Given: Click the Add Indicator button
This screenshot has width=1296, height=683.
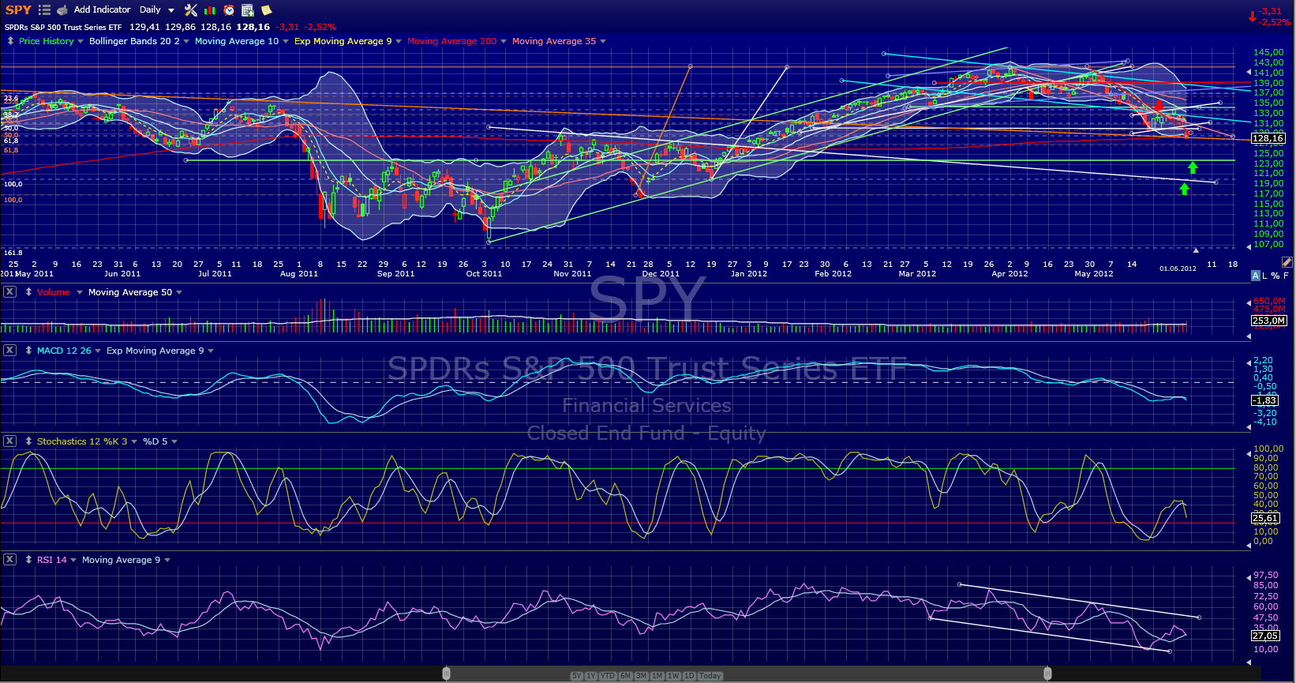Looking at the screenshot, I should click(103, 10).
